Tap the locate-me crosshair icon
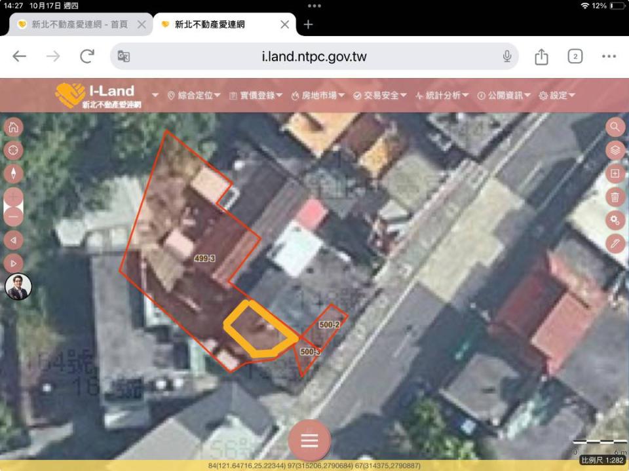 click(14, 150)
